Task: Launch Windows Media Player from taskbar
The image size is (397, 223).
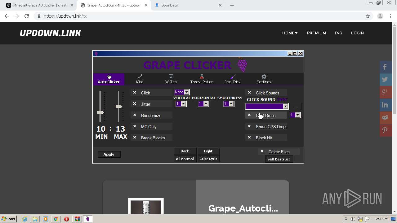Action: tap(45, 219)
